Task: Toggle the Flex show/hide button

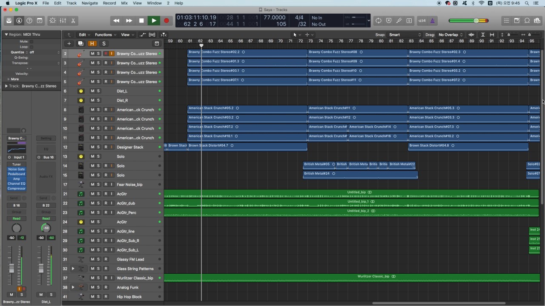Action: [x=152, y=35]
